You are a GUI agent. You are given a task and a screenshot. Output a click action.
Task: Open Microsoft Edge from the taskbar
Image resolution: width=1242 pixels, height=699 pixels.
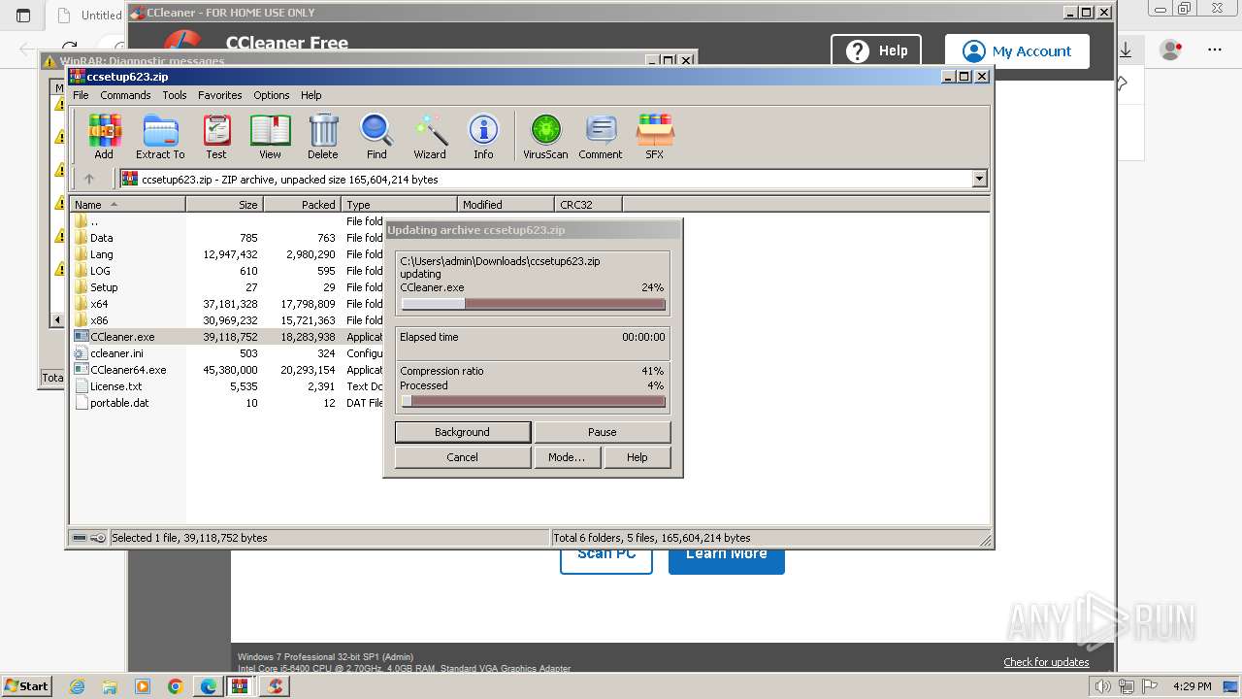click(209, 686)
